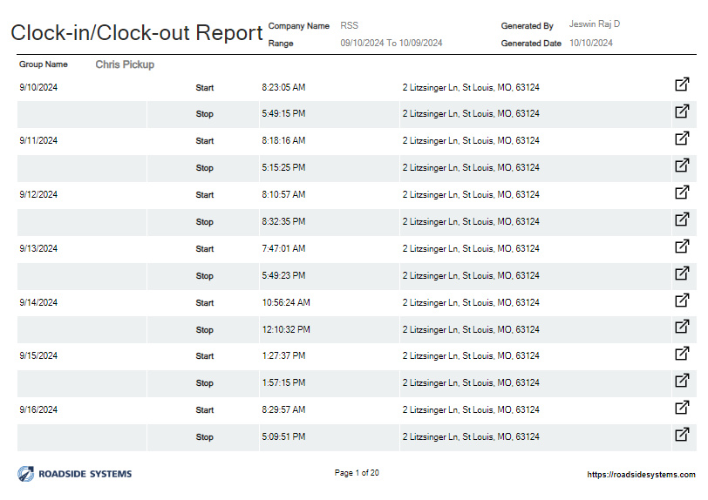The image size is (708, 500).
Task: Click the Clock-in/Clock-out Report title
Action: click(x=136, y=33)
